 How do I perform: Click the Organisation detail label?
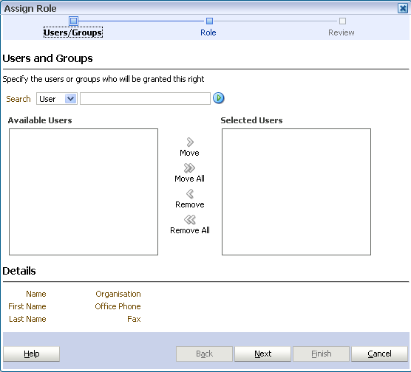(118, 294)
